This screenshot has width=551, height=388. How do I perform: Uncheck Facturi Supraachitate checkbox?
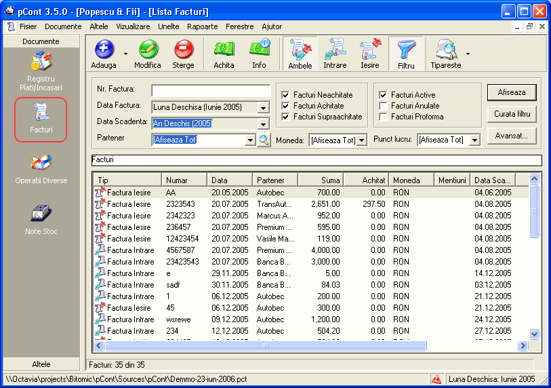[x=286, y=117]
